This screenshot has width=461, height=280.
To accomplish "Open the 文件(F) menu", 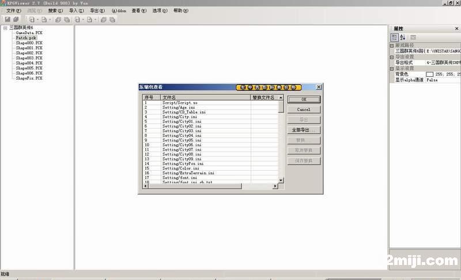I will (14, 10).
